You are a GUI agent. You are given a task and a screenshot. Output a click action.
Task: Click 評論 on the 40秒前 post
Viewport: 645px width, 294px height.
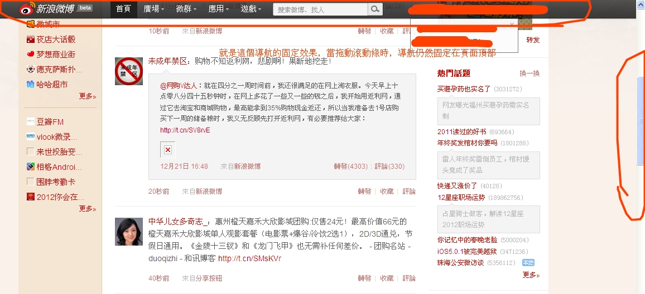pyautogui.click(x=409, y=278)
